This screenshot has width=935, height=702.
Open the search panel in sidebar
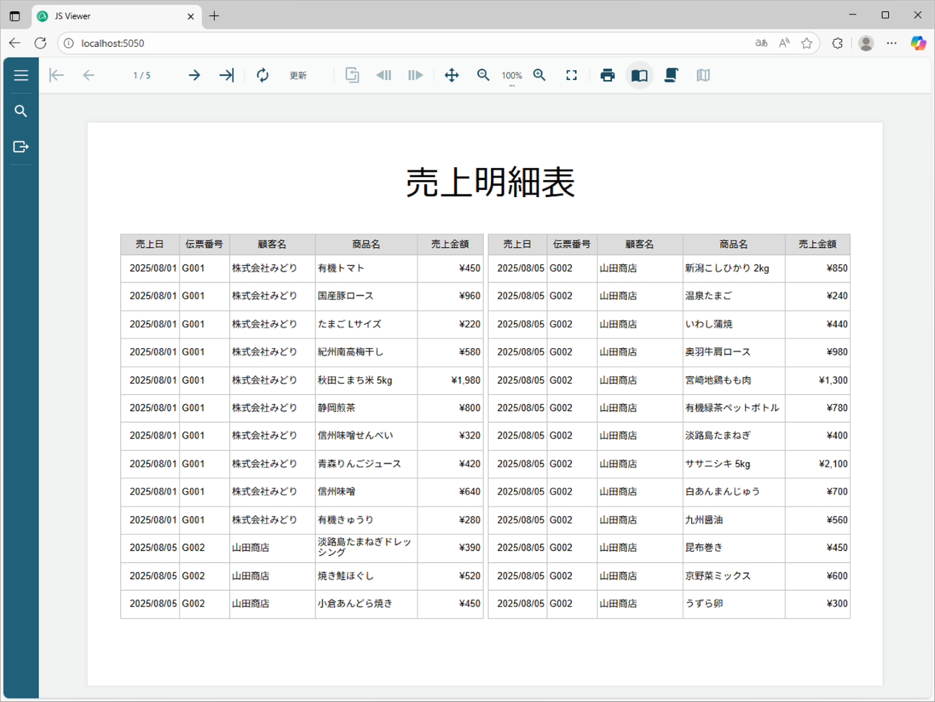(x=21, y=111)
